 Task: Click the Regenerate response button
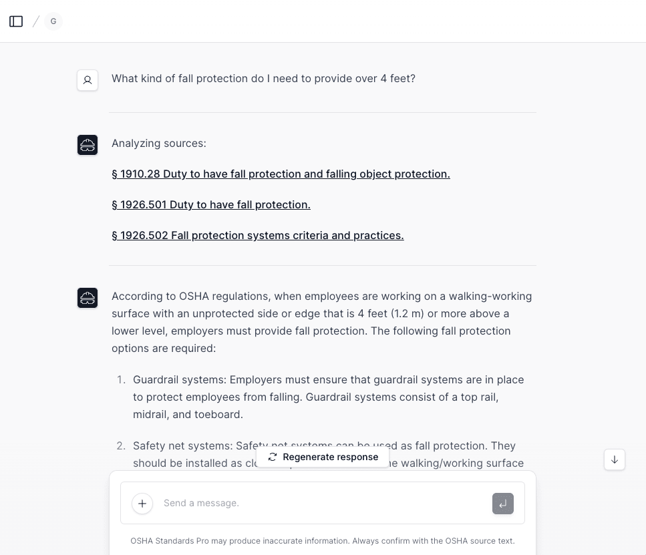point(323,457)
